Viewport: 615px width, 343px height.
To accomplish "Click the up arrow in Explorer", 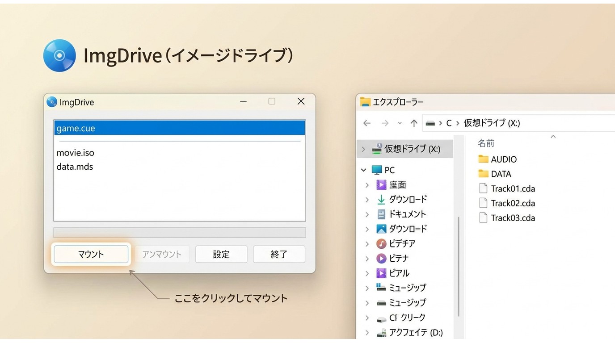I will [x=414, y=123].
